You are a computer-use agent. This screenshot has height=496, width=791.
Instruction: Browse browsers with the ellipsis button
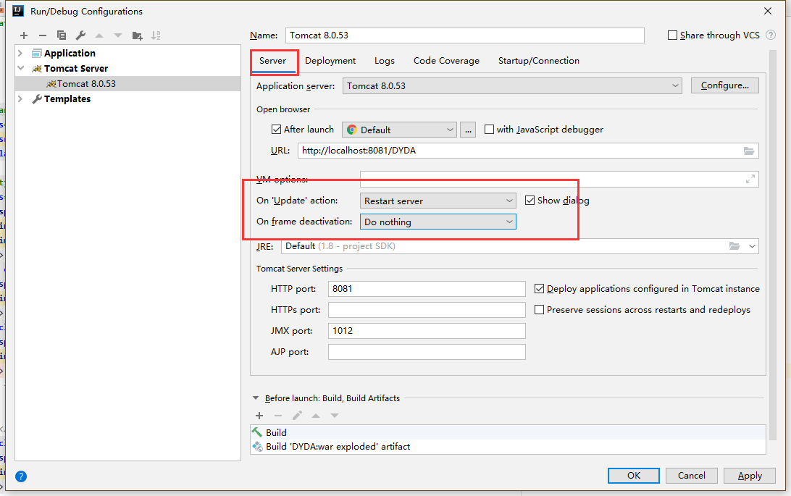point(468,130)
